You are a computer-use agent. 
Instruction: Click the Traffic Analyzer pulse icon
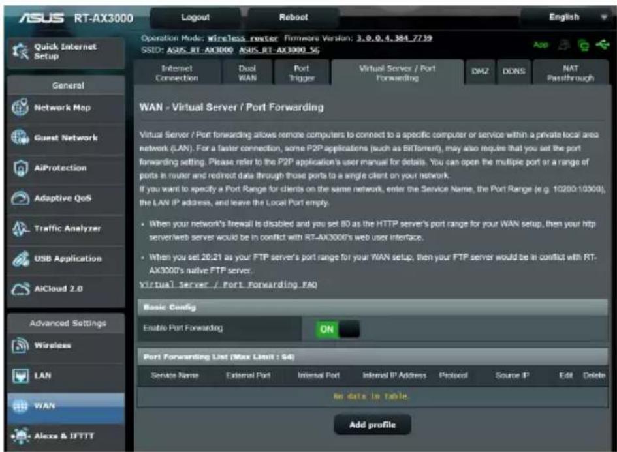[20, 228]
